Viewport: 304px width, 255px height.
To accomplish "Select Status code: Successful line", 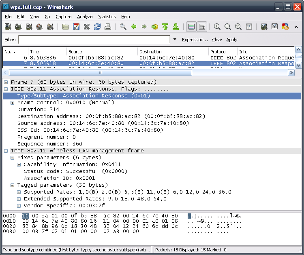I will [x=75, y=171].
